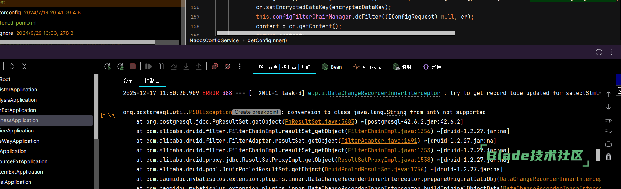The width and height of the screenshot is (621, 189).
Task: Toggle soft-wrap in console output
Action: (608, 120)
